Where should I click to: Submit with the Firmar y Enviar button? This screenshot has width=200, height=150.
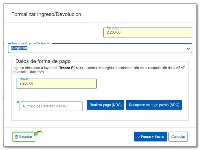coord(150,136)
